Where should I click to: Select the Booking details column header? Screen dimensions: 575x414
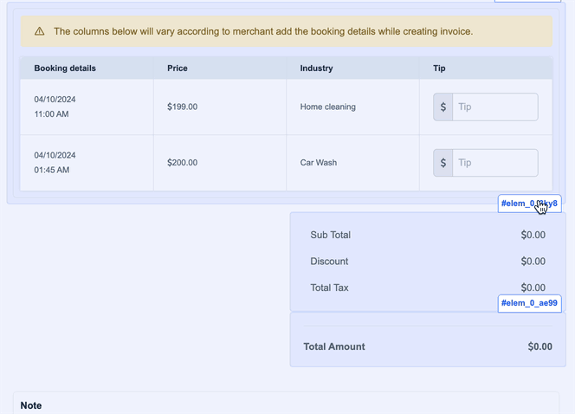click(65, 68)
